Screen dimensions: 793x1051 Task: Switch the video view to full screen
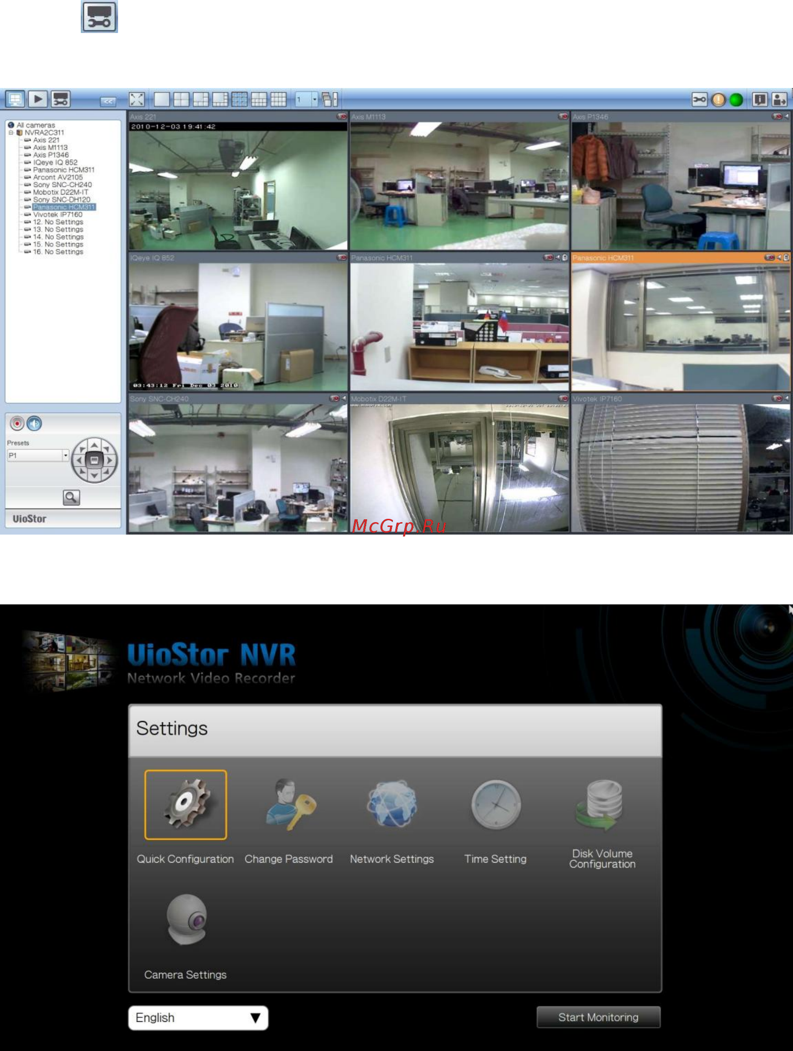point(137,99)
